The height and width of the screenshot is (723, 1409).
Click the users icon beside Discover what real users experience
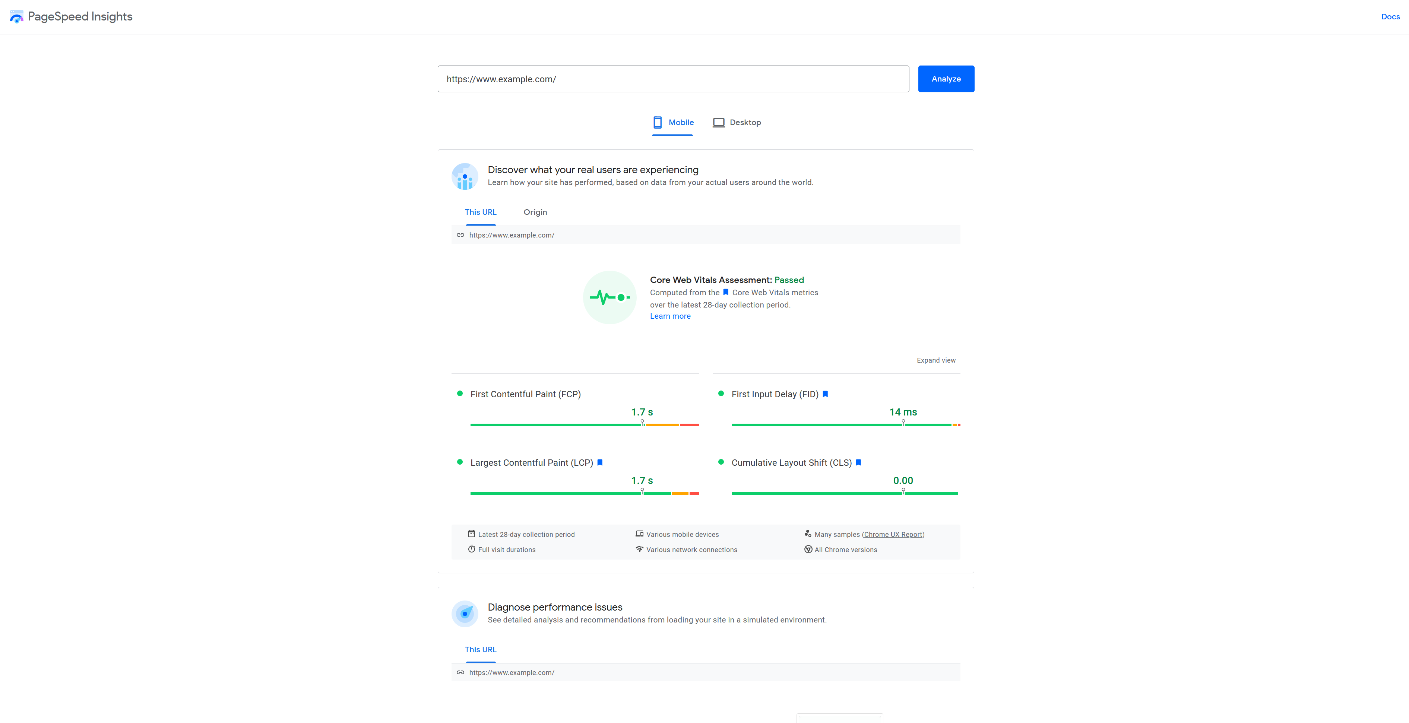pyautogui.click(x=464, y=176)
